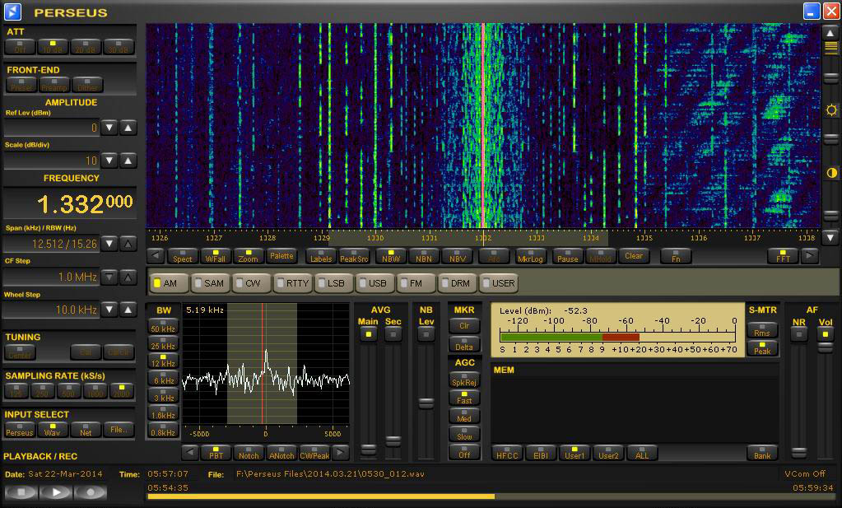
Task: Click the right arrow next to CWPeak
Action: [341, 453]
